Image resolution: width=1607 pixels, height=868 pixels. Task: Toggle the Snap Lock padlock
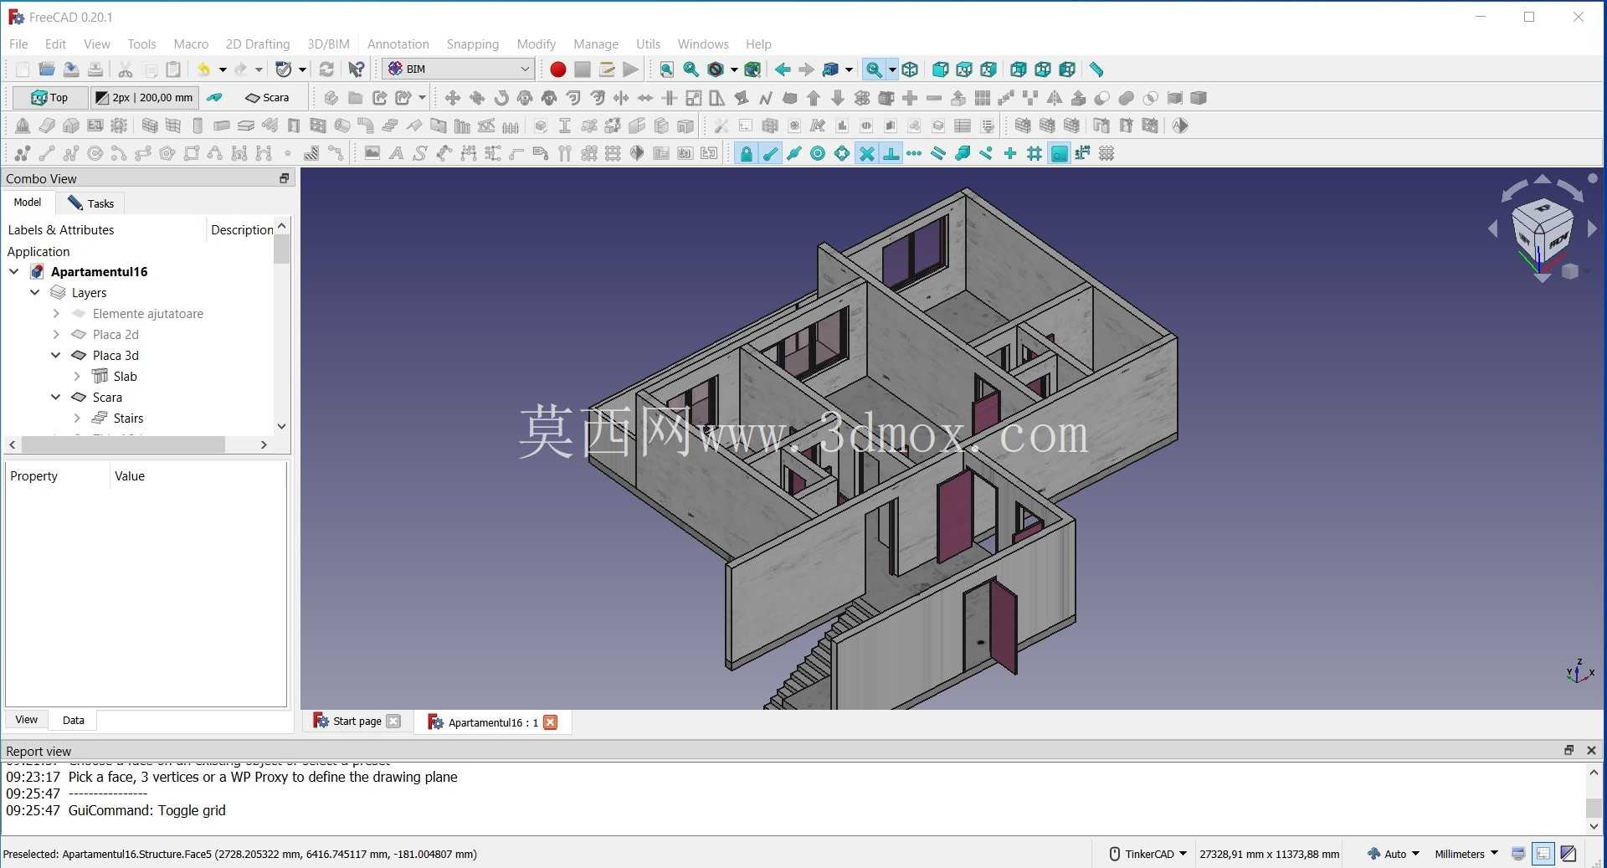click(746, 153)
